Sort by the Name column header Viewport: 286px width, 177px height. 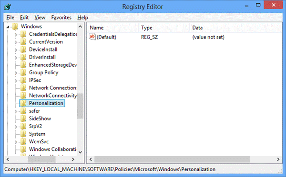[112, 28]
